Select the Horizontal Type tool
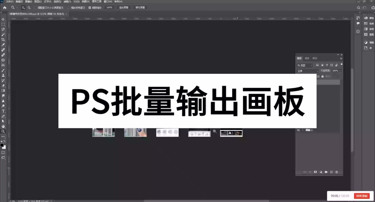This screenshot has height=202, width=375. point(3,111)
